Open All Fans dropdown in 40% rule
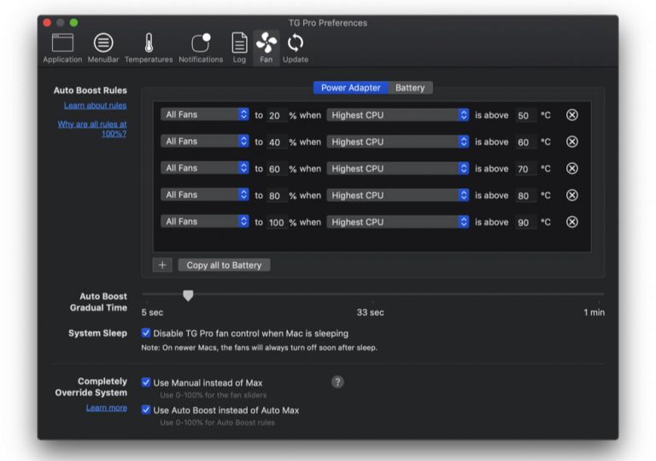The width and height of the screenshot is (656, 461). click(205, 142)
